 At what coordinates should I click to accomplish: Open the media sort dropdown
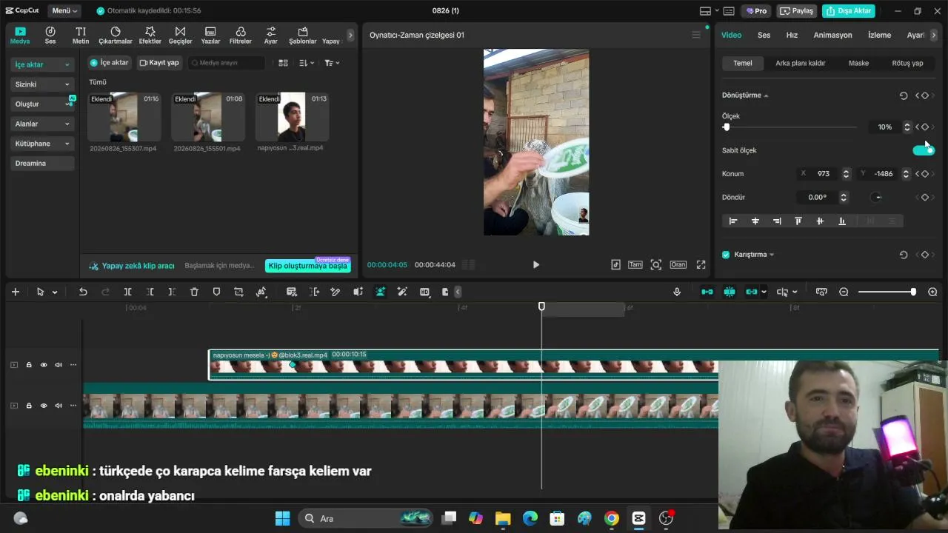click(307, 63)
